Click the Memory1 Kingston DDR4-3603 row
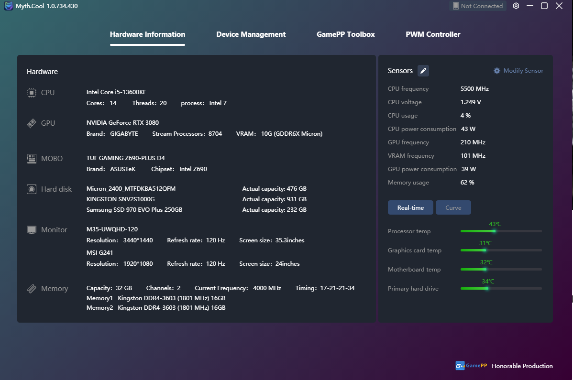The width and height of the screenshot is (573, 380). 155,298
